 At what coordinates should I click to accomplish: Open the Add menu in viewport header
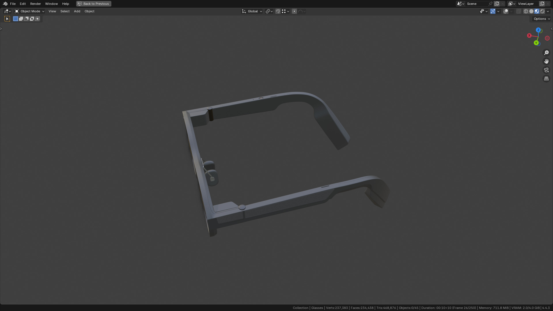tap(77, 11)
